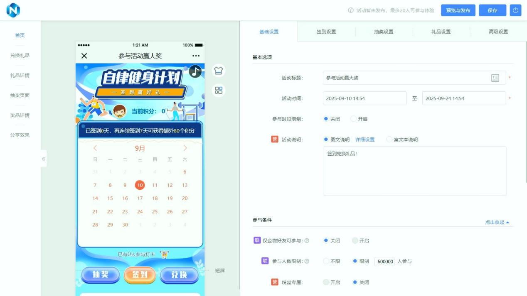Click the grid layout icon beside the preview
The image size is (527, 296).
[219, 91]
